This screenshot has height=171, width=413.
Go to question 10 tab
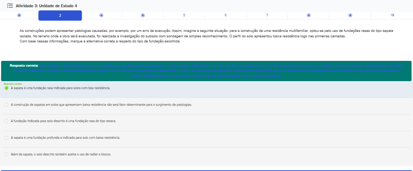(392, 15)
